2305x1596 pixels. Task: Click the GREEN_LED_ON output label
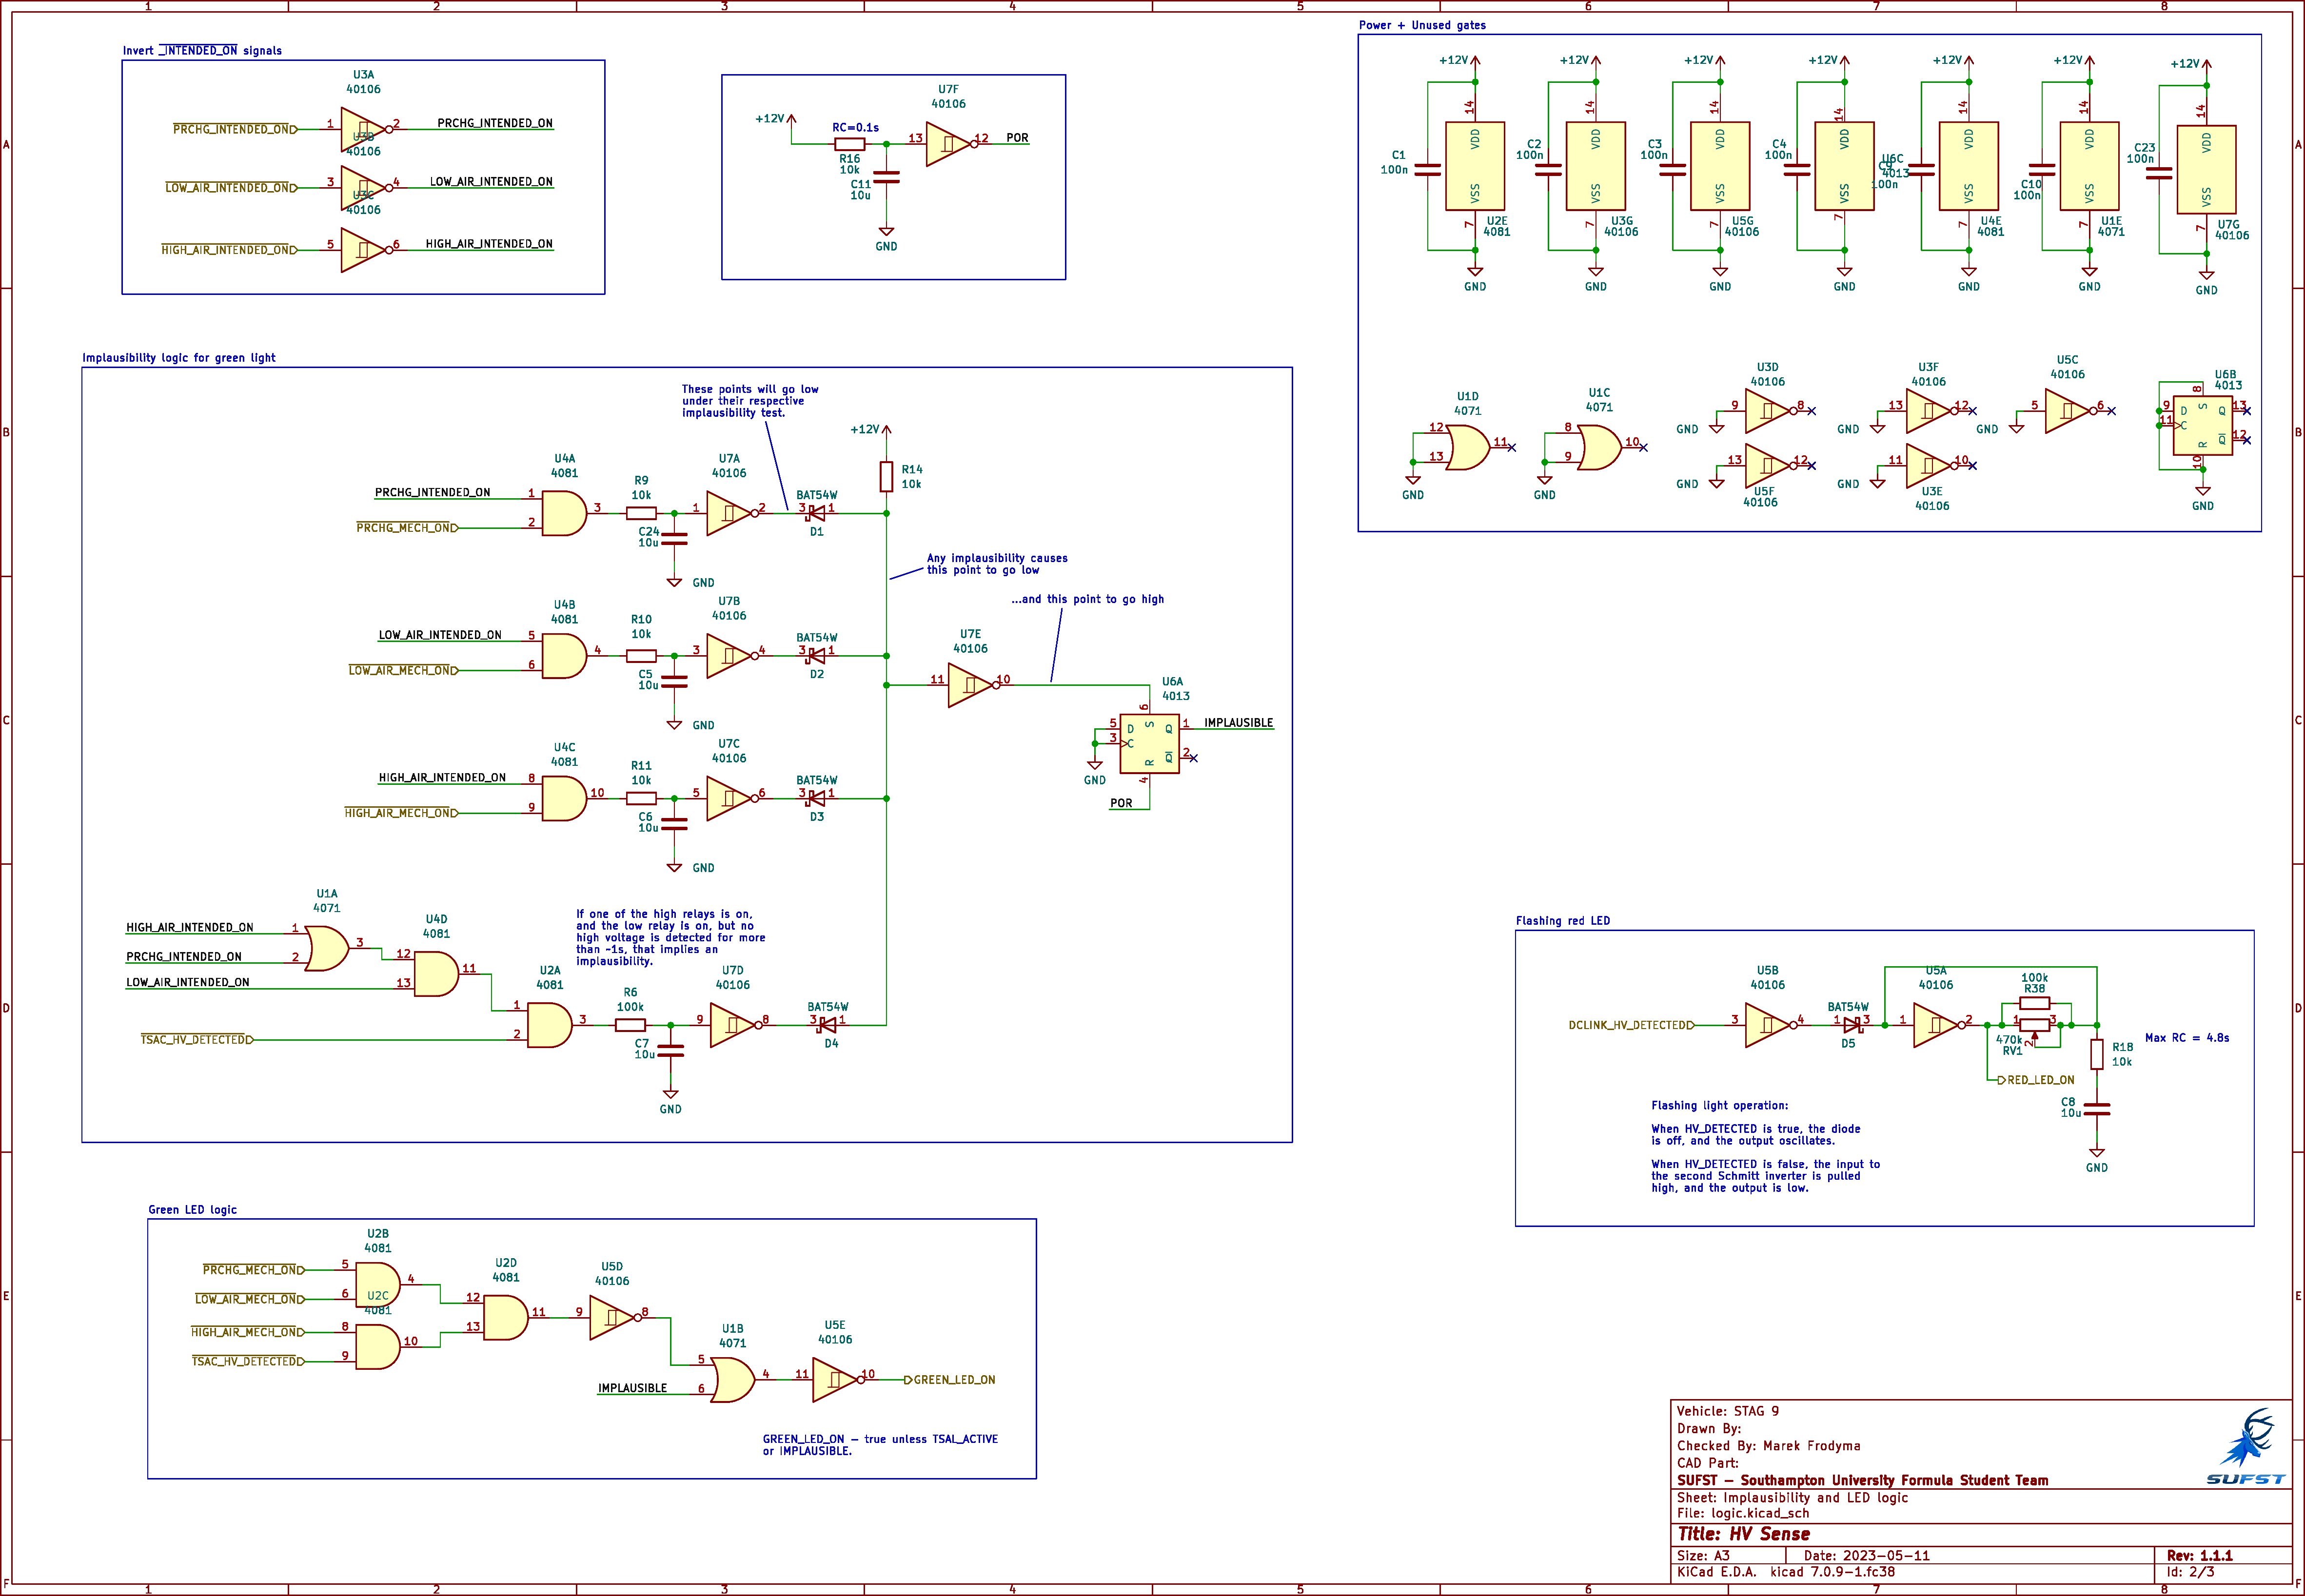click(953, 1380)
